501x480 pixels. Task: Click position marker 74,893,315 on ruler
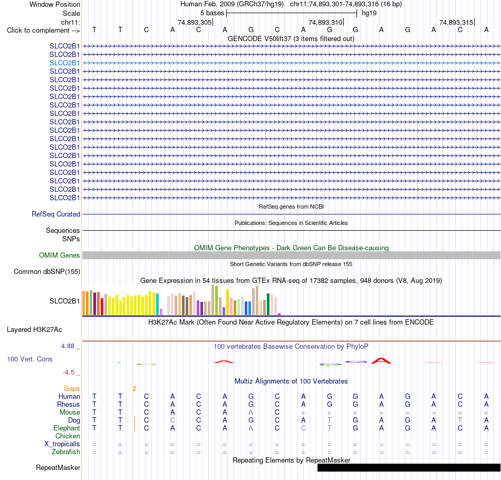[456, 22]
